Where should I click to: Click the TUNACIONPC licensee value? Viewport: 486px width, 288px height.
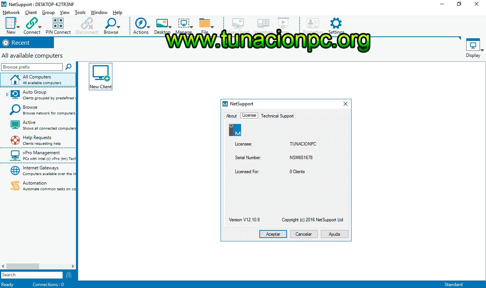(x=303, y=144)
